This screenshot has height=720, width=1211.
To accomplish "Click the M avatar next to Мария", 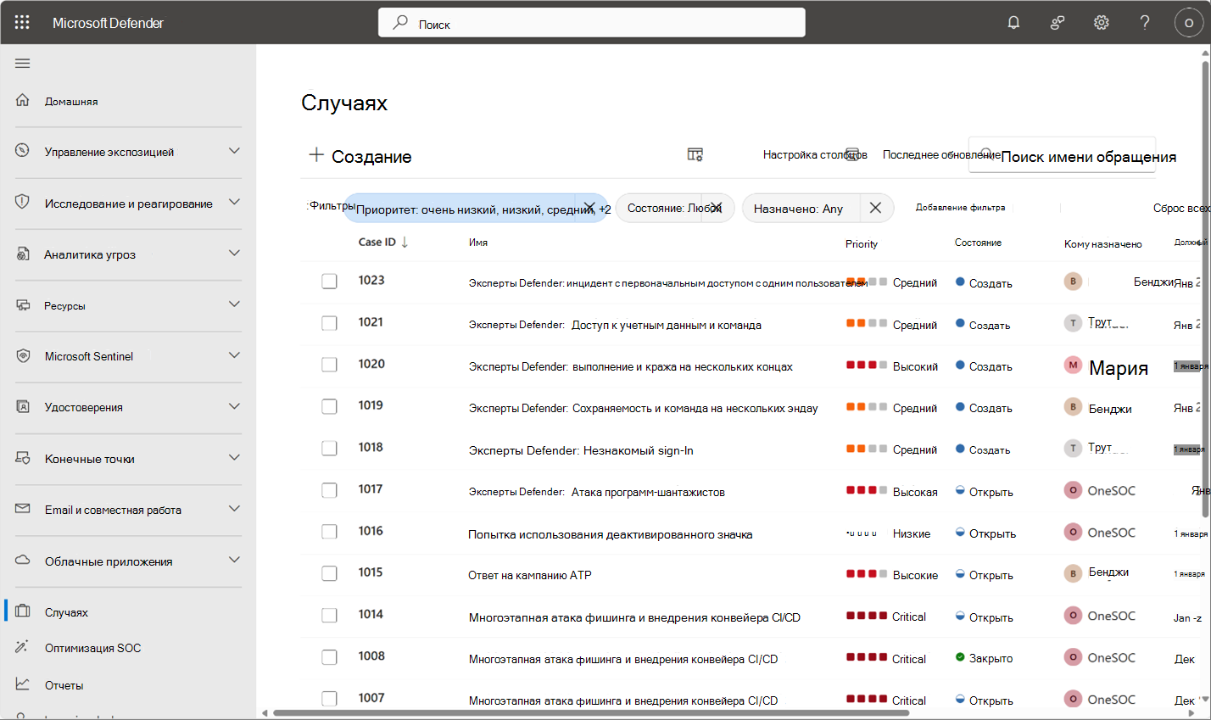I will coord(1073,366).
